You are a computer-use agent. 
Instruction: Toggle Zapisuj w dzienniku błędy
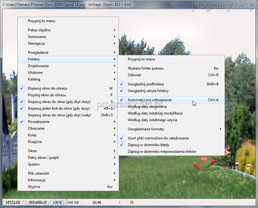pyautogui.click(x=149, y=145)
